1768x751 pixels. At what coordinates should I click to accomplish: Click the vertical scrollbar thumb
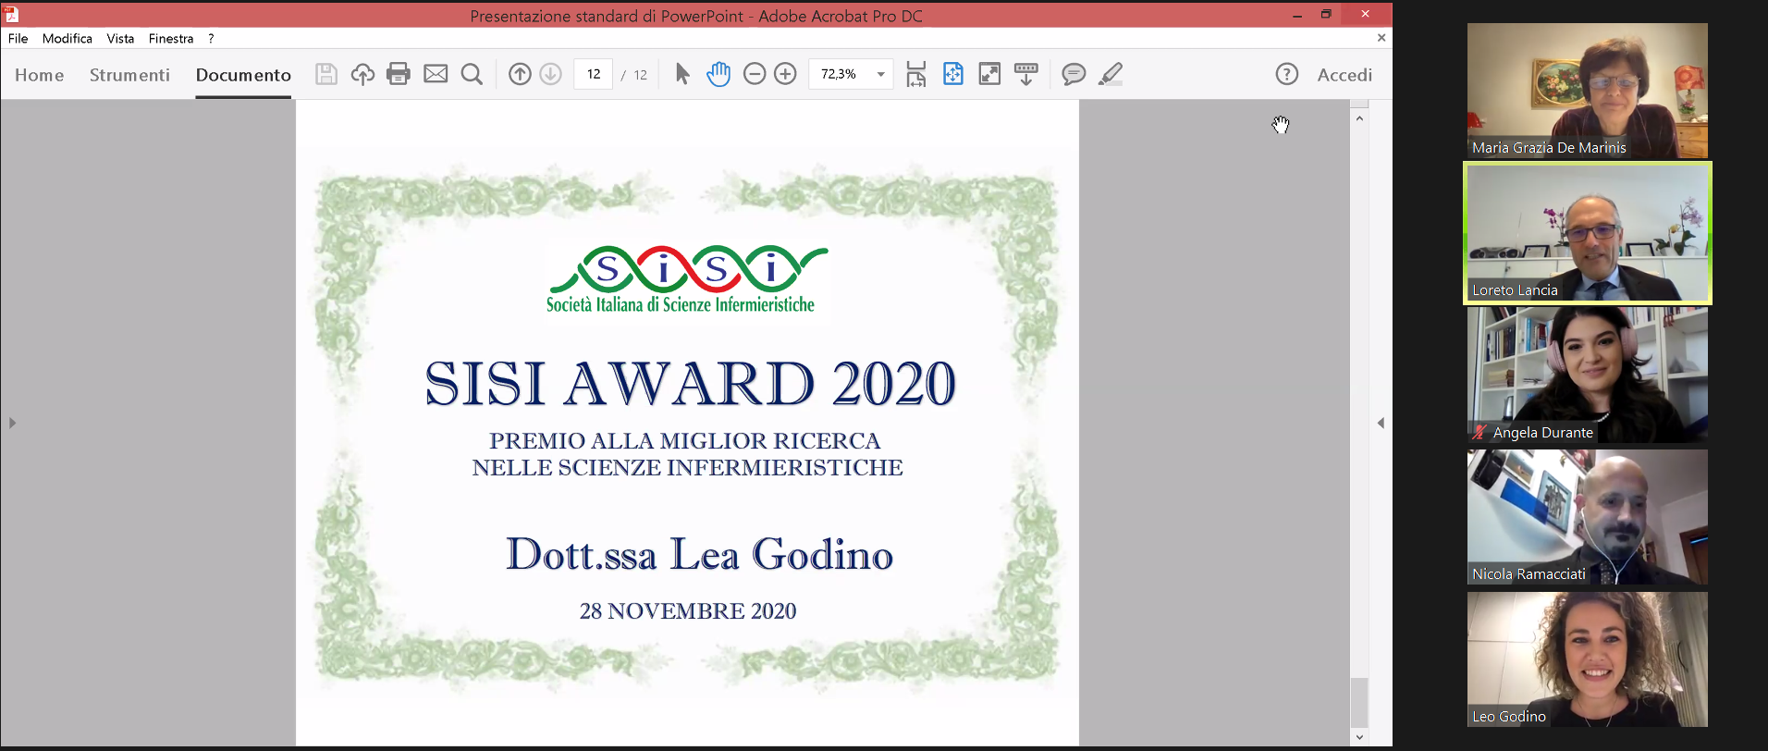pos(1359,703)
